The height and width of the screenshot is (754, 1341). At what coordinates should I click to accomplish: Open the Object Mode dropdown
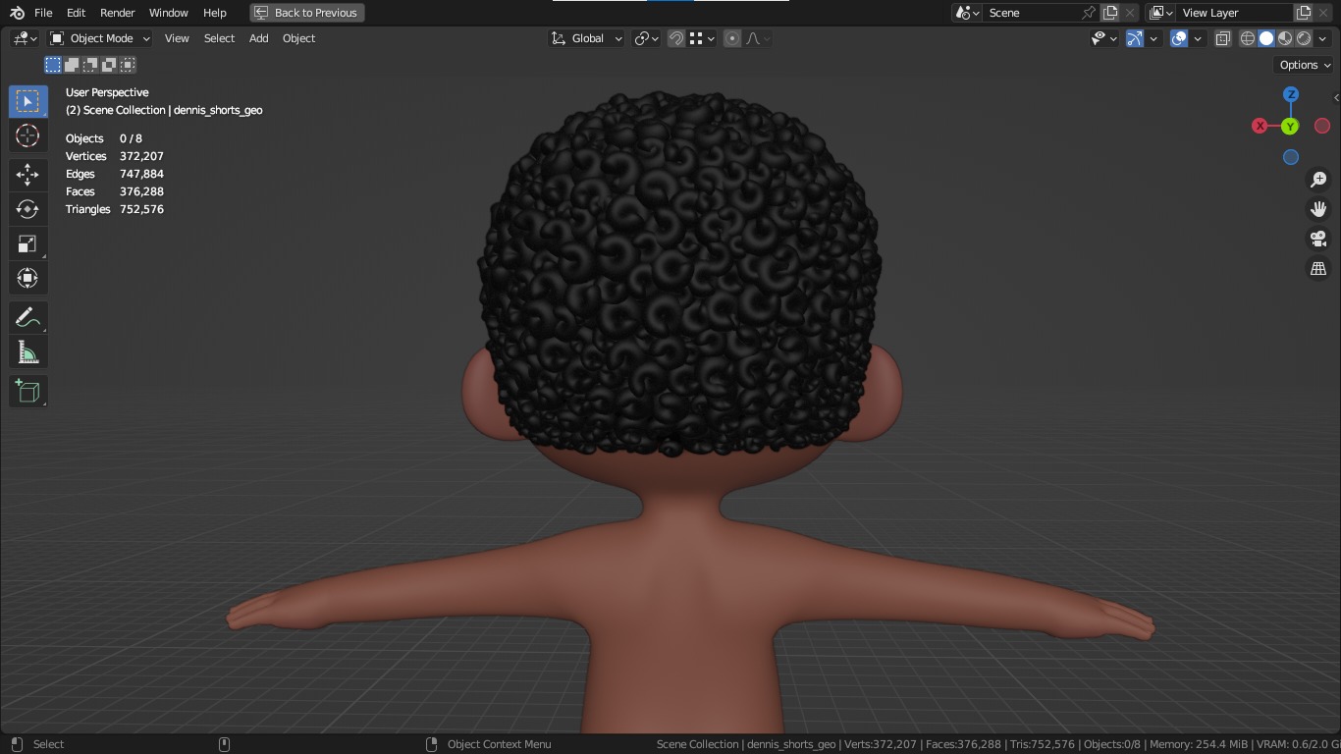99,38
